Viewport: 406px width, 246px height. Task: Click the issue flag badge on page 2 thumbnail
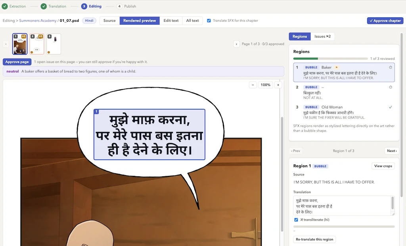[x=41, y=36]
